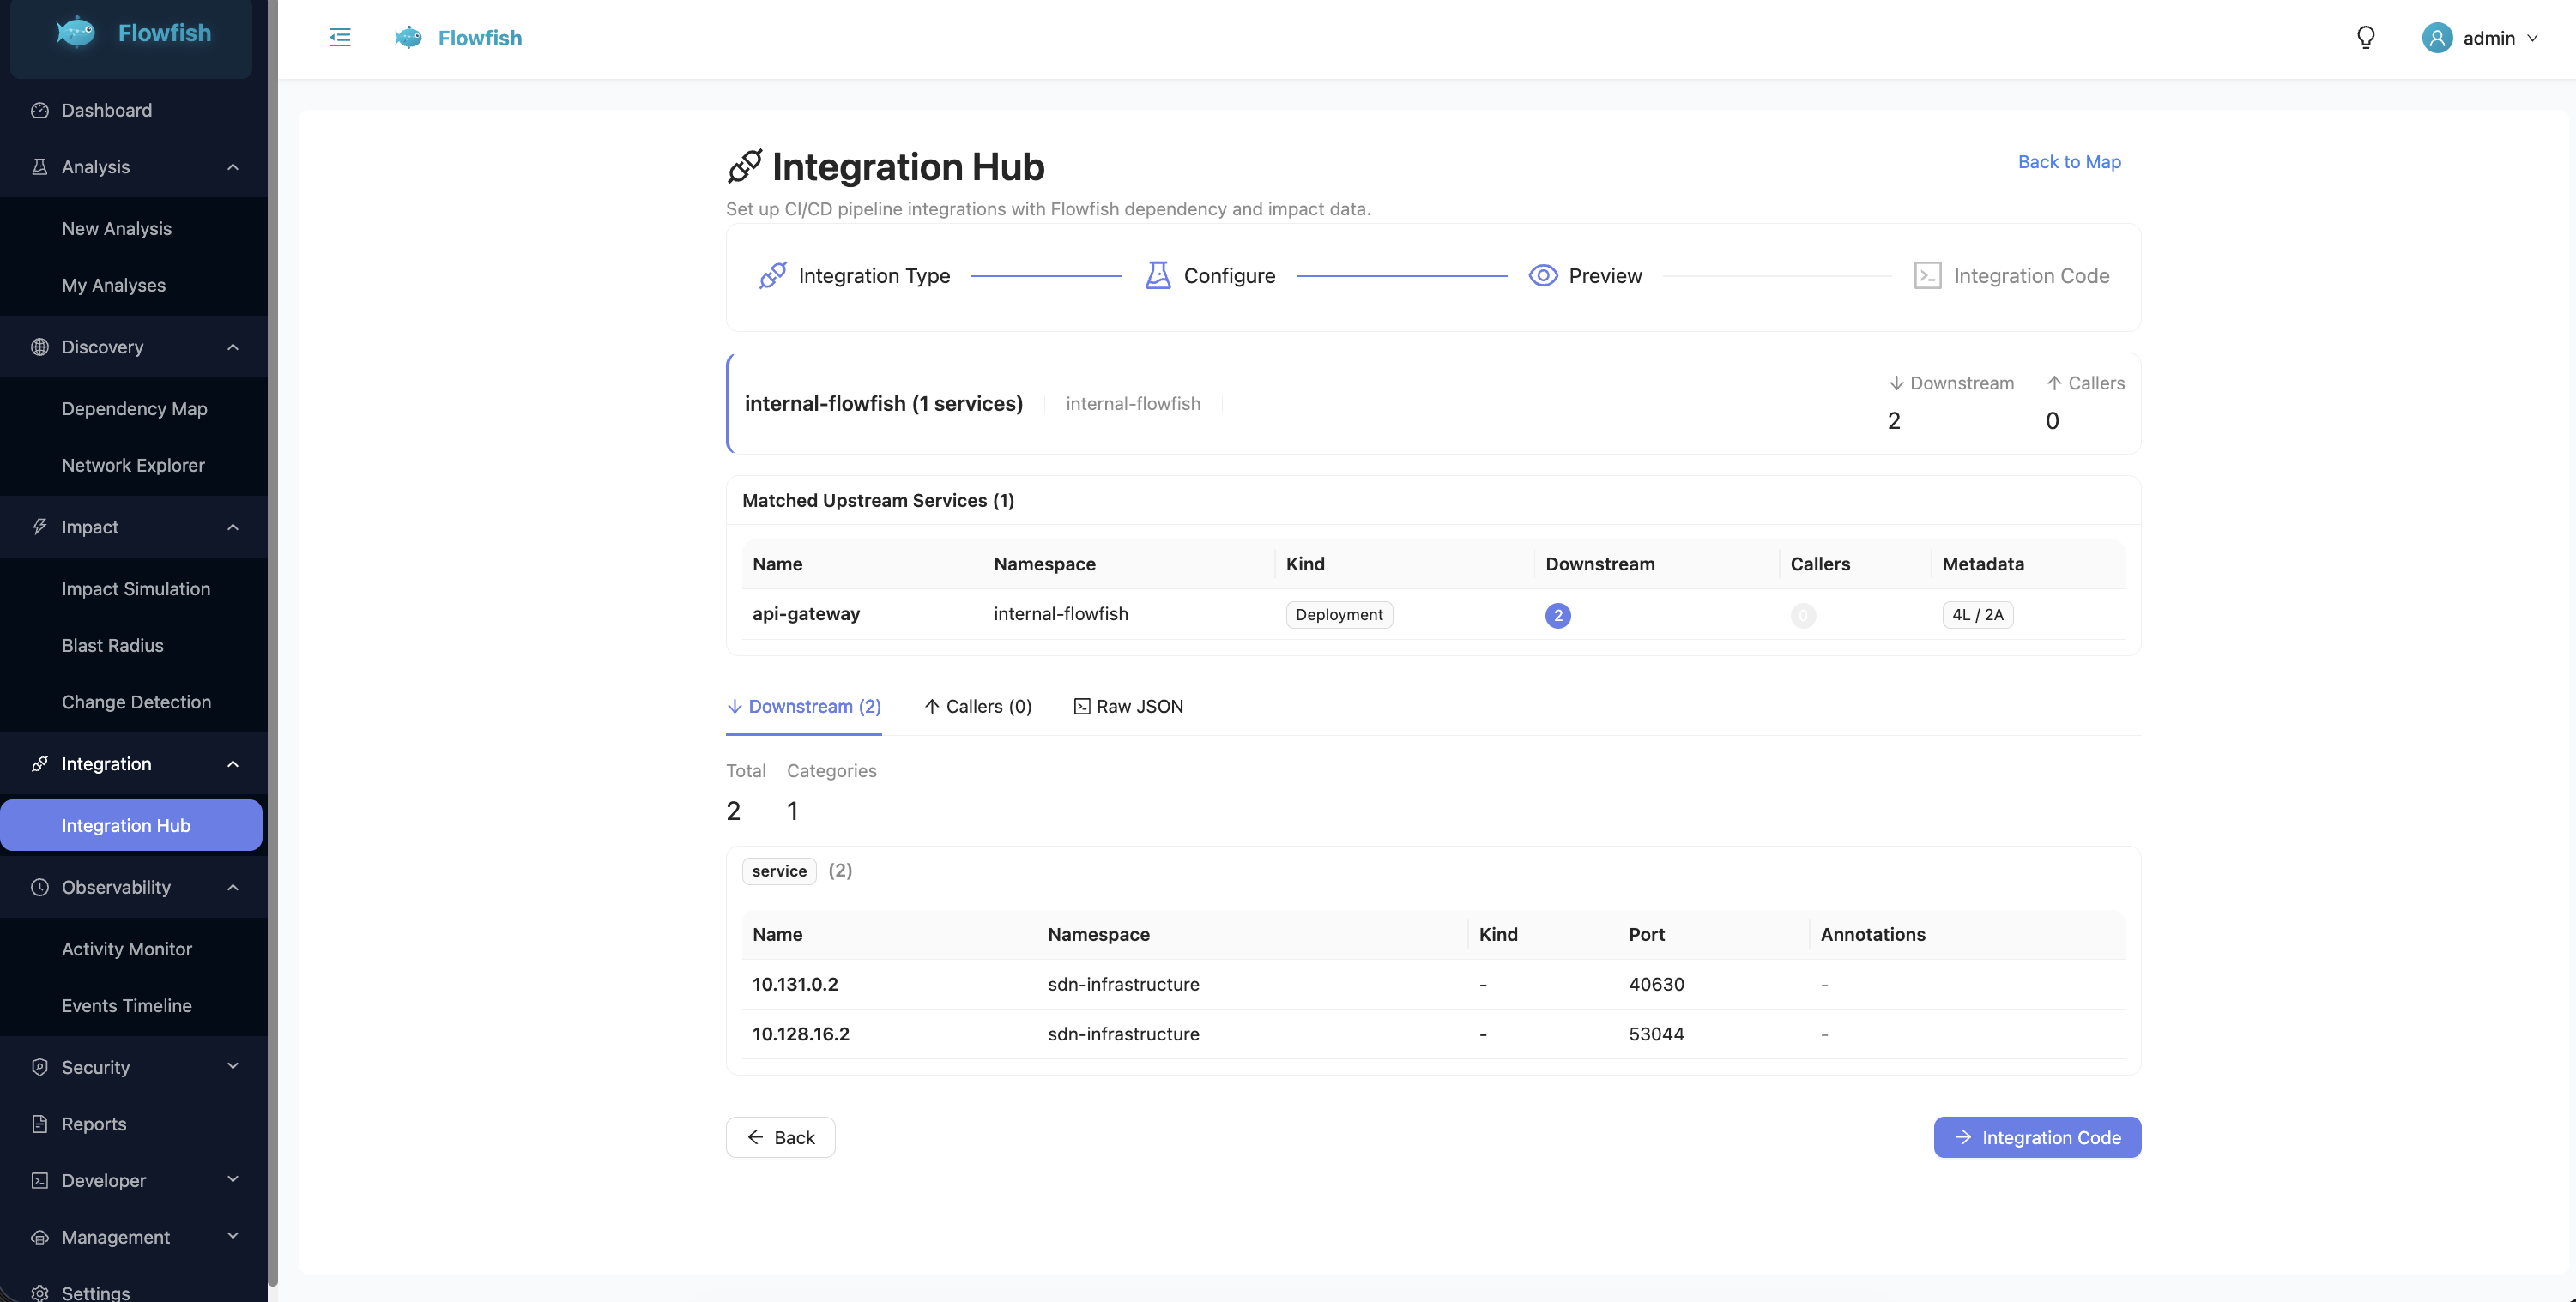Screen dimensions: 2576x1302
Task: Click port value 53044
Action: [1656, 1034]
